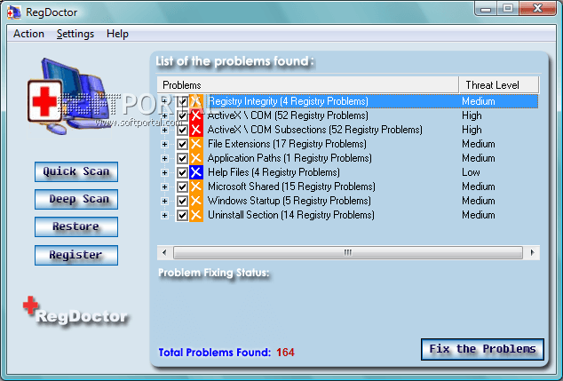563x381 pixels.
Task: Maximize the RegDoctor window
Action: (508, 9)
